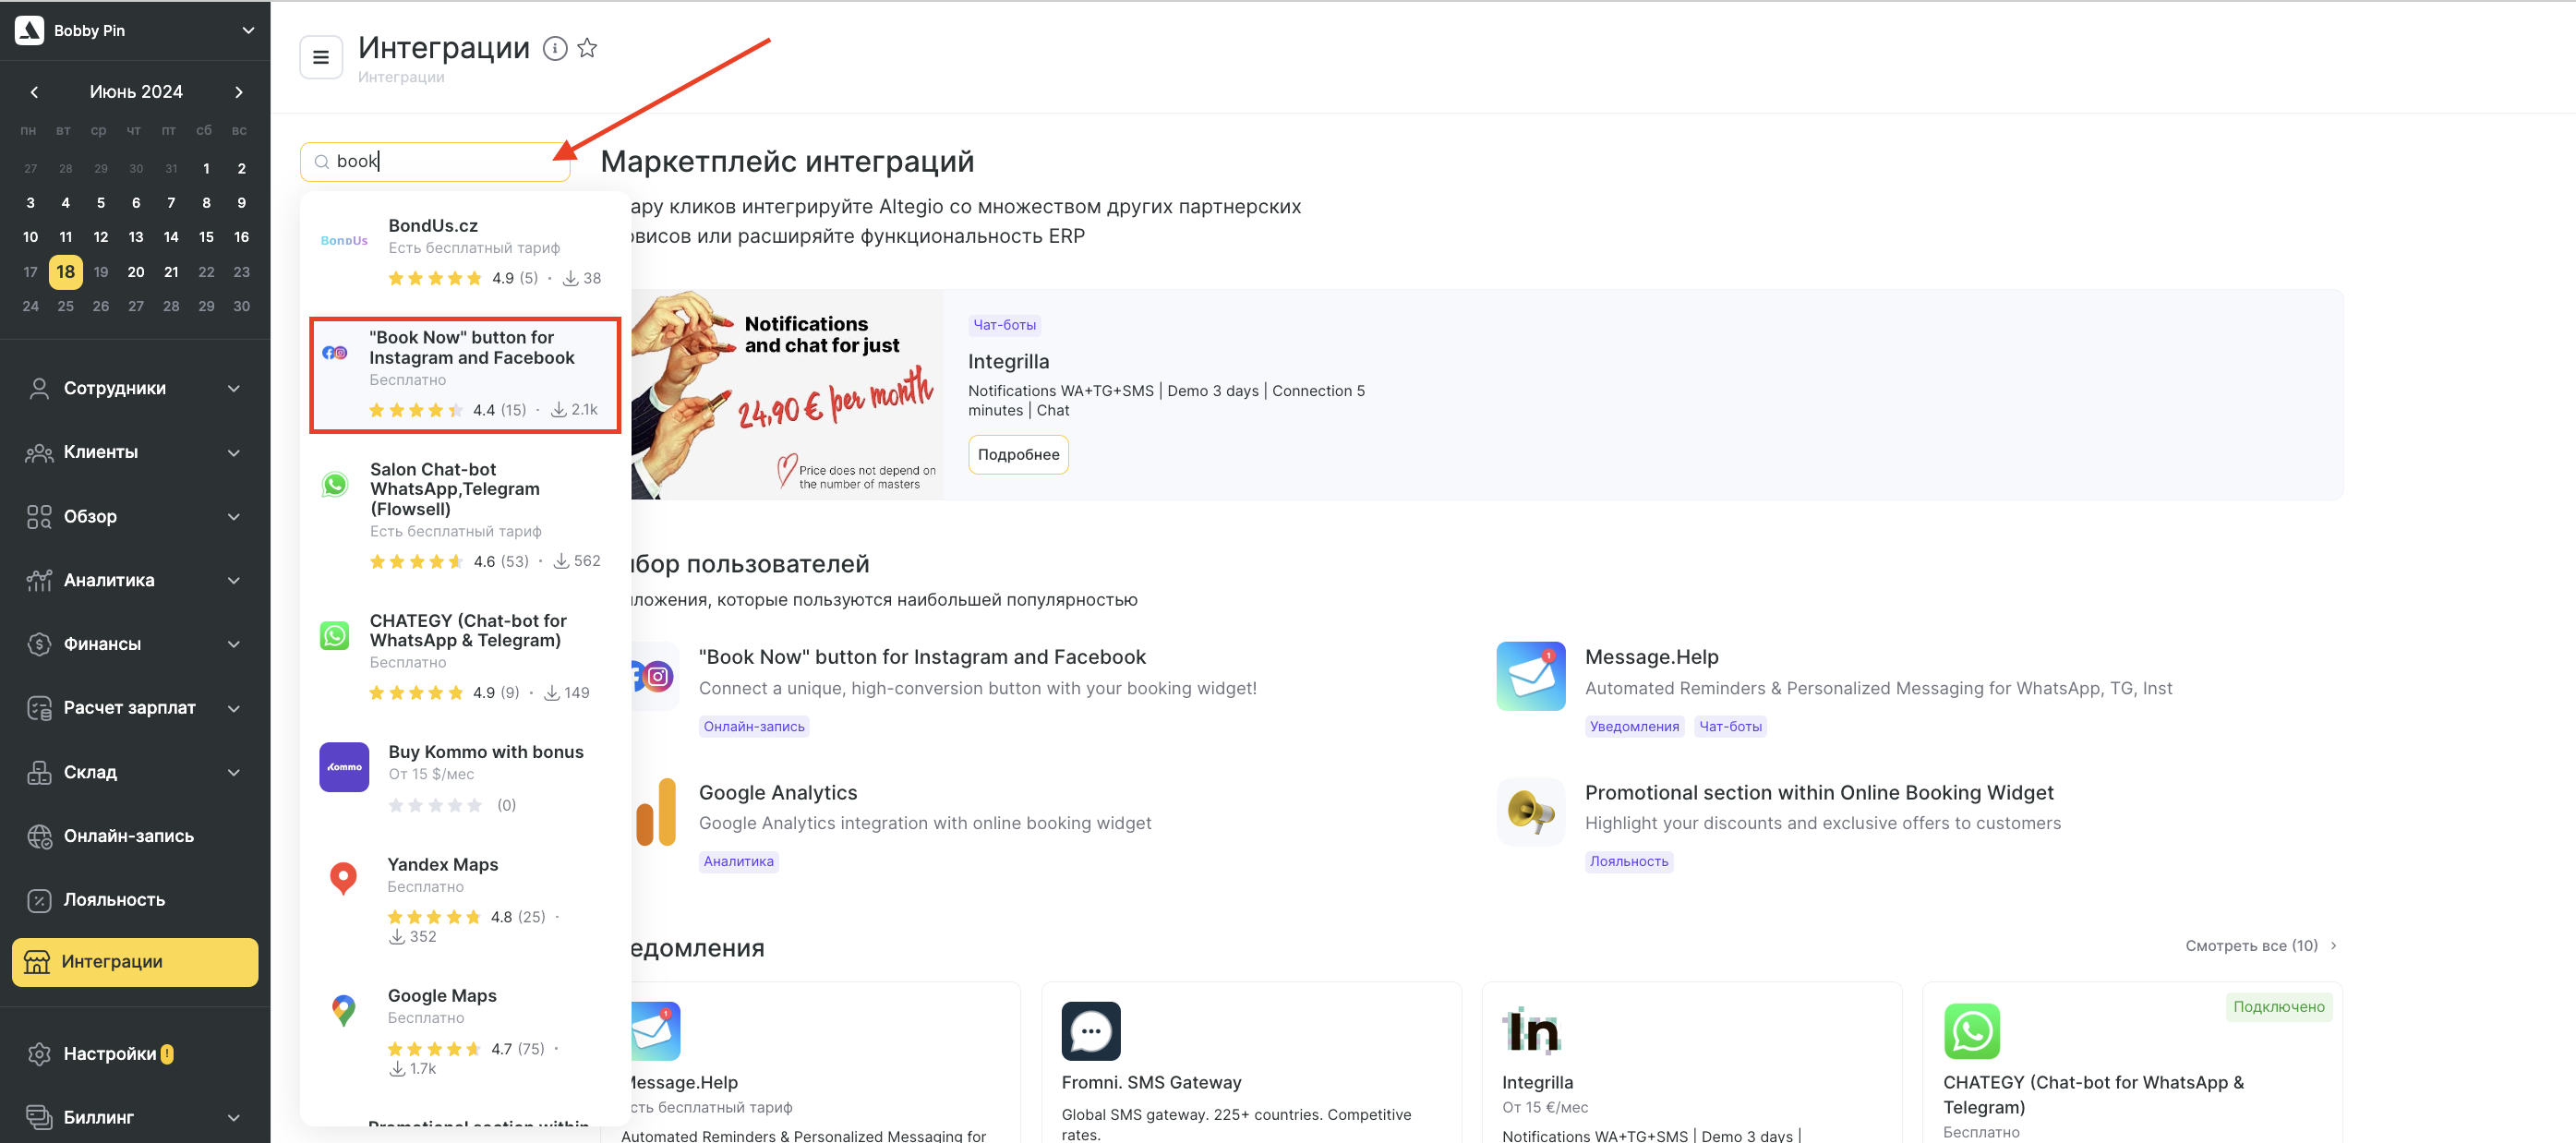Click the Аналитика tag under Google Analytics
Viewport: 2576px width, 1143px height.
(x=738, y=862)
